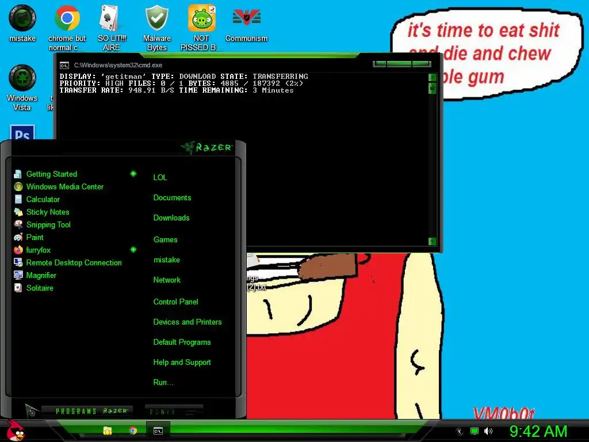Switch to cmd.exe taskbar button
Image resolution: width=589 pixels, height=442 pixels.
(158, 431)
